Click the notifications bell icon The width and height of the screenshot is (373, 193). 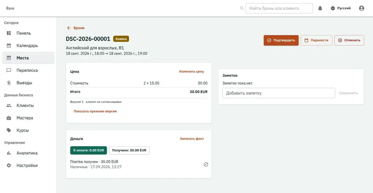click(x=320, y=8)
